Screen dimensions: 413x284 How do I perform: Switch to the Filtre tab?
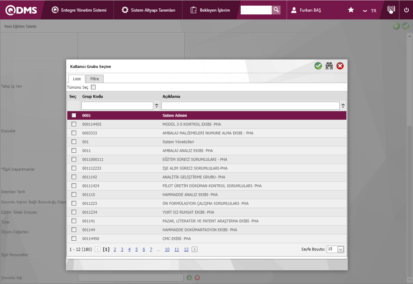(x=94, y=79)
